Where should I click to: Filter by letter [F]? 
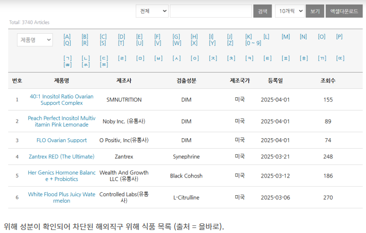pos(158,37)
